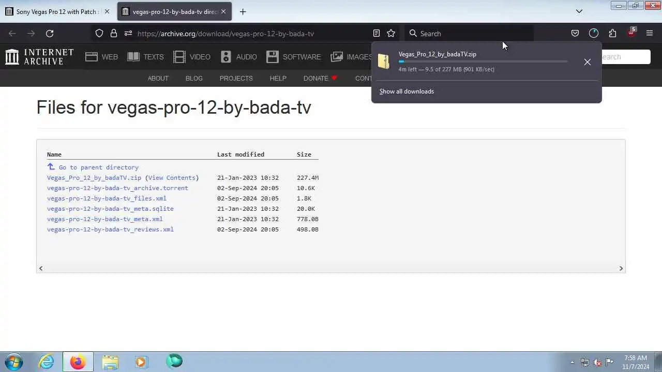The height and width of the screenshot is (372, 662).
Task: Click the Name column header
Action: point(54,154)
